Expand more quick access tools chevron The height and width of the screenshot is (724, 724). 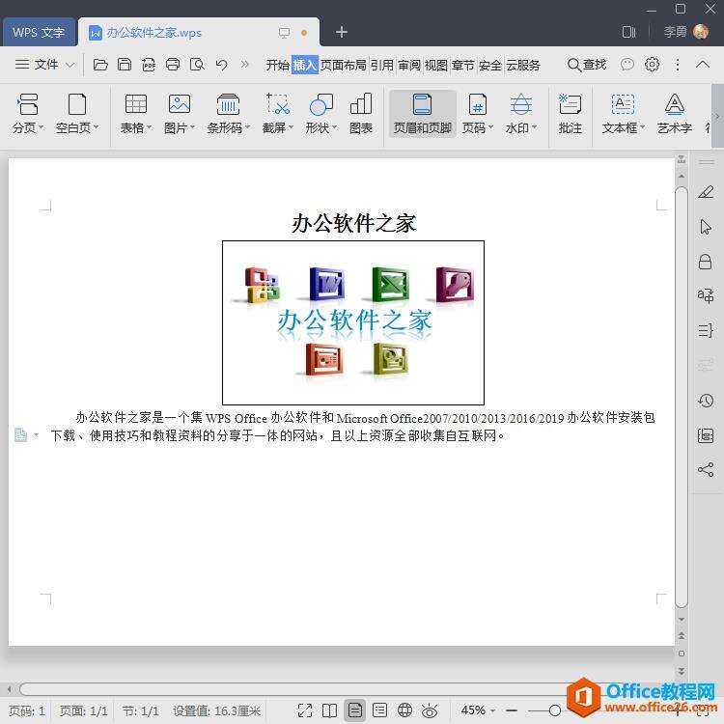245,64
